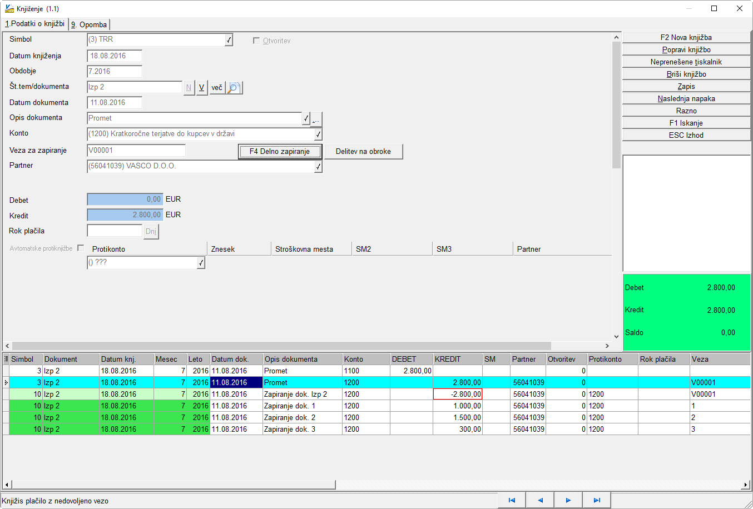This screenshot has width=753, height=509.
Task: Select the -2.800,00 kredit cell
Action: 458,394
